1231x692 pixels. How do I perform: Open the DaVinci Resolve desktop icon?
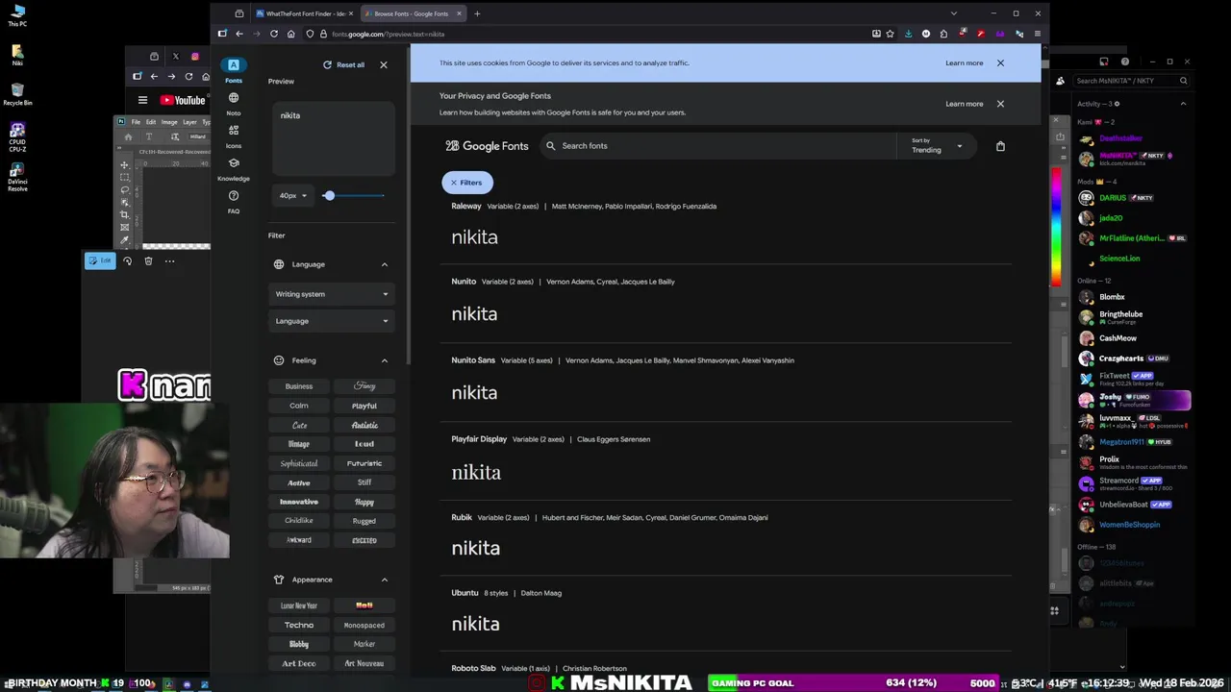17,175
